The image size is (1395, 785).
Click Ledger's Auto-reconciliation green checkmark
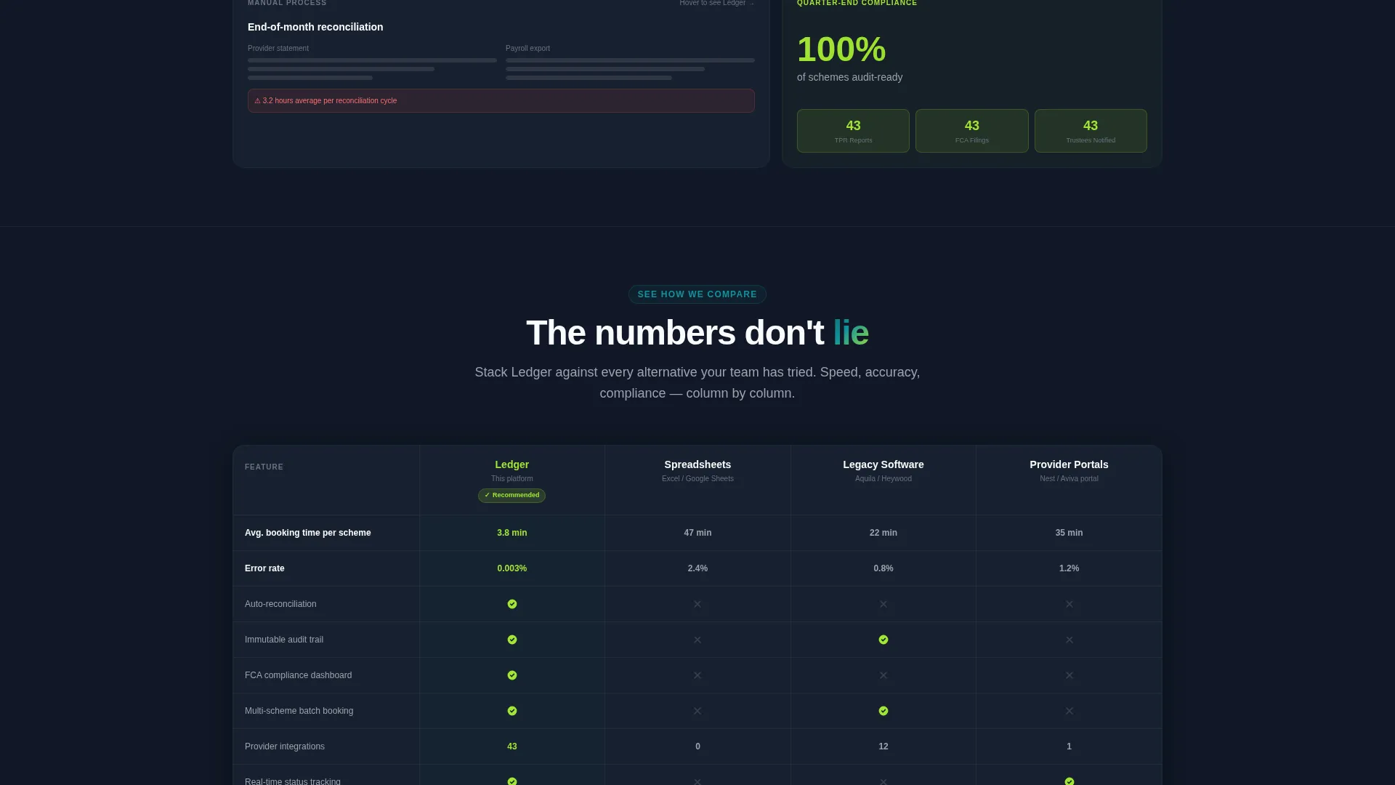coord(512,604)
